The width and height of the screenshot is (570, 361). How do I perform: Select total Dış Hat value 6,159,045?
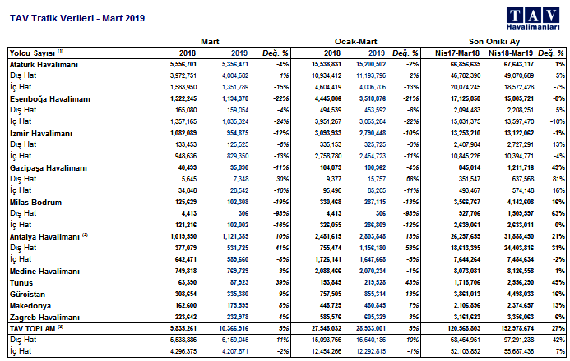(235, 340)
